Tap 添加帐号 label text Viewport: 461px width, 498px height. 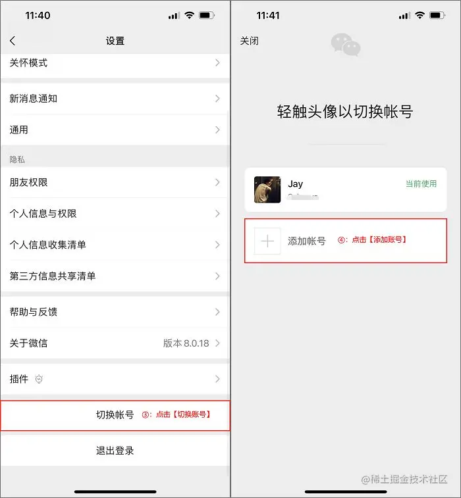[307, 241]
